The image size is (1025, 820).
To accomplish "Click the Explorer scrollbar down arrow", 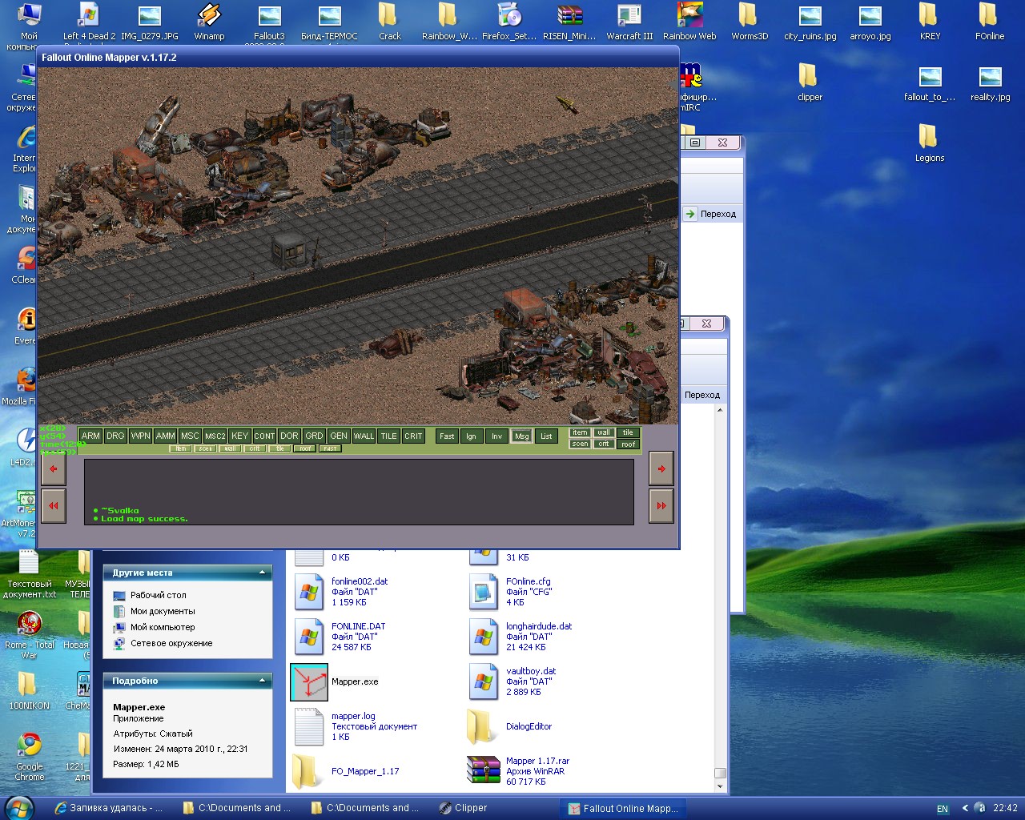I will pos(720,786).
